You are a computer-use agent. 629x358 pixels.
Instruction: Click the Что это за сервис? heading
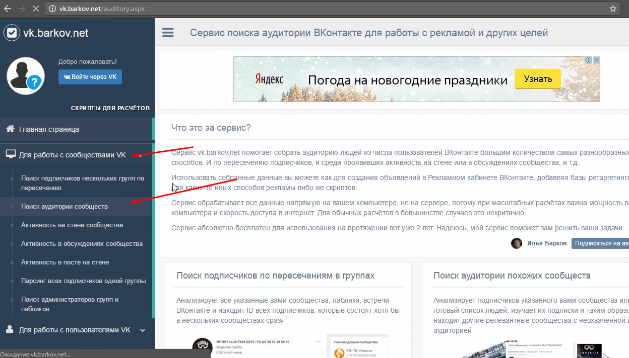coord(211,128)
